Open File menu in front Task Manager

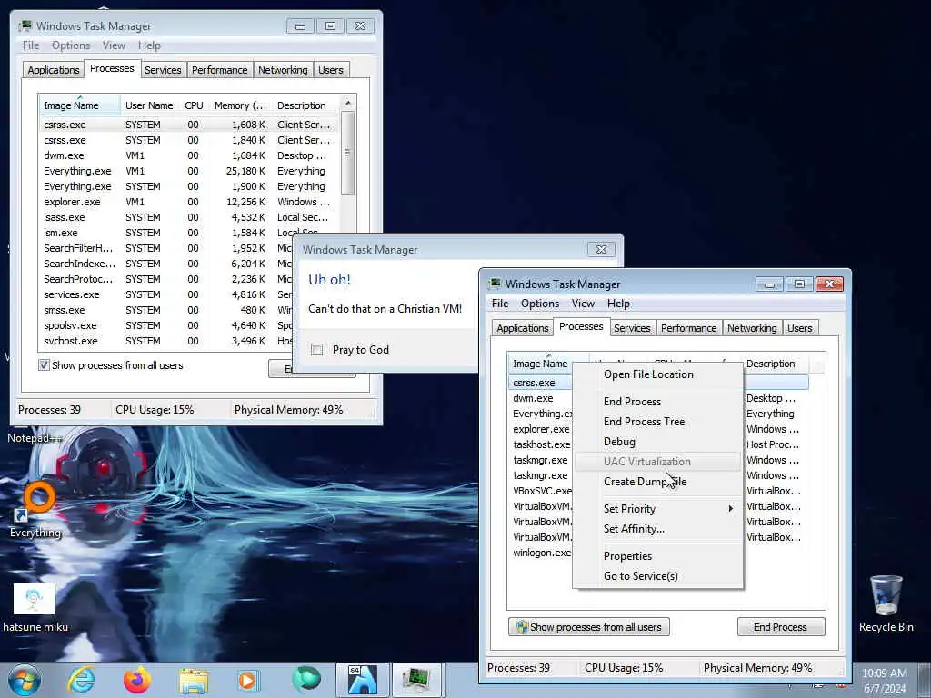point(500,304)
